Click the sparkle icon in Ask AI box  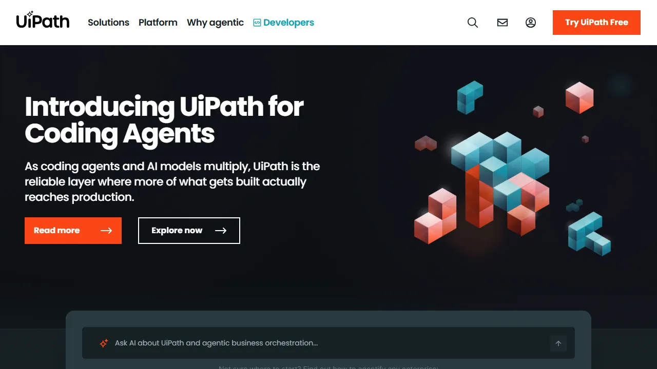coord(104,343)
